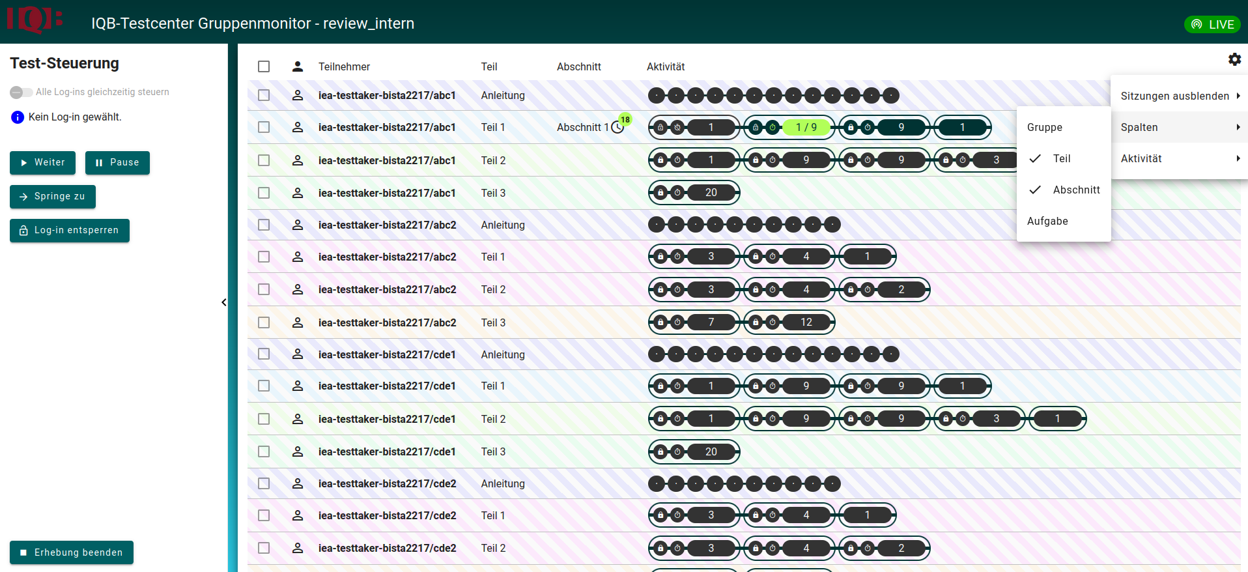
Task: Open the settings gear menu
Action: [x=1234, y=60]
